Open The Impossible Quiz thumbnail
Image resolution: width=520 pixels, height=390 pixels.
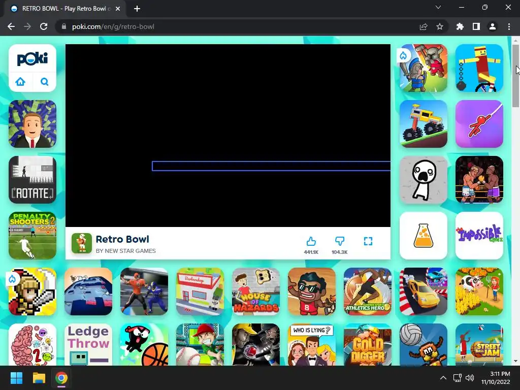[479, 236]
